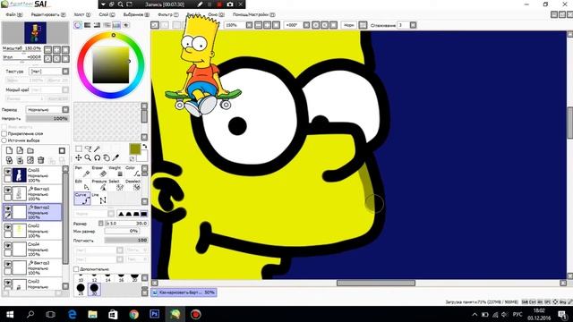Select the vector Color tool
Viewport: 573px width, 322px height.
coord(133,172)
